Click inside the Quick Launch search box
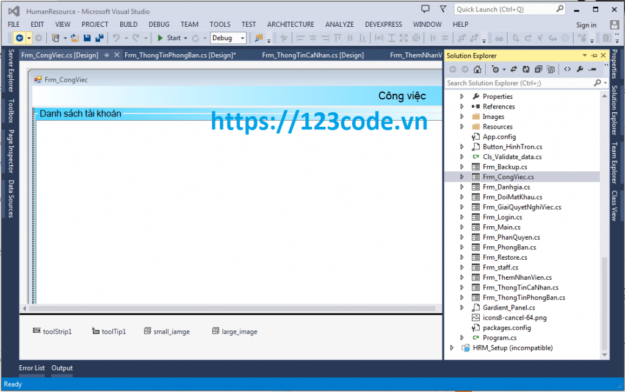Screen dimensions: 625x392 click(507, 9)
